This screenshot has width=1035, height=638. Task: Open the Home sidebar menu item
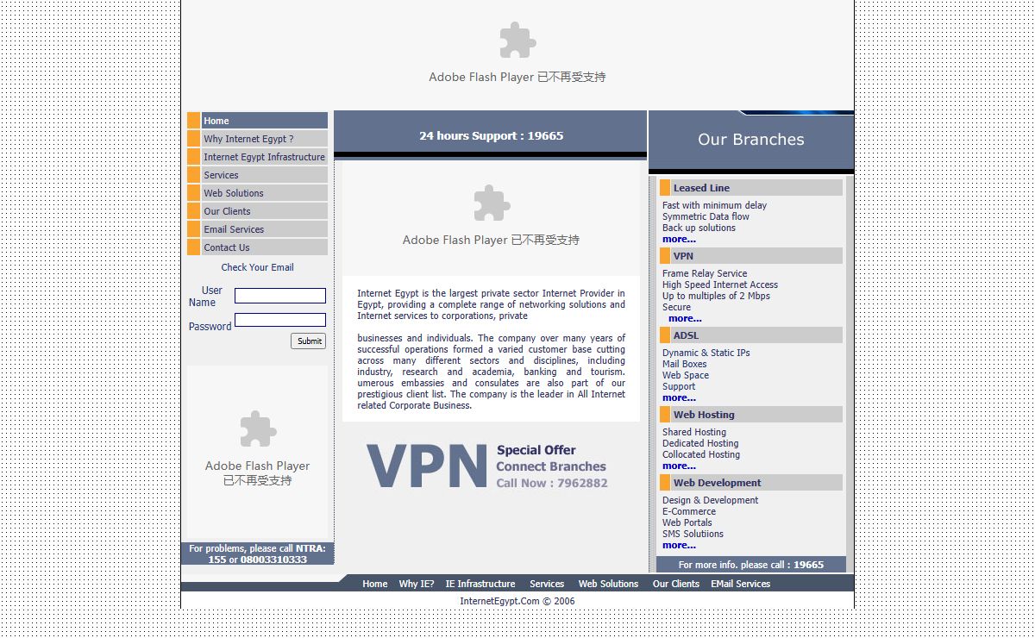pos(265,121)
